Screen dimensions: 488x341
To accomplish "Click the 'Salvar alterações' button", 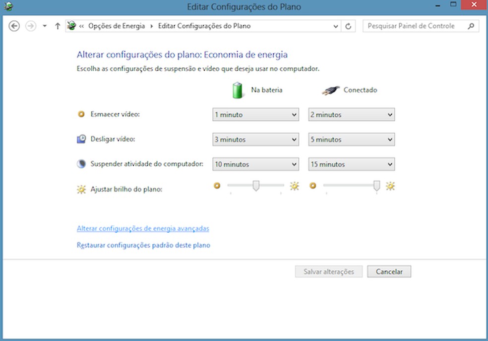I will 329,272.
